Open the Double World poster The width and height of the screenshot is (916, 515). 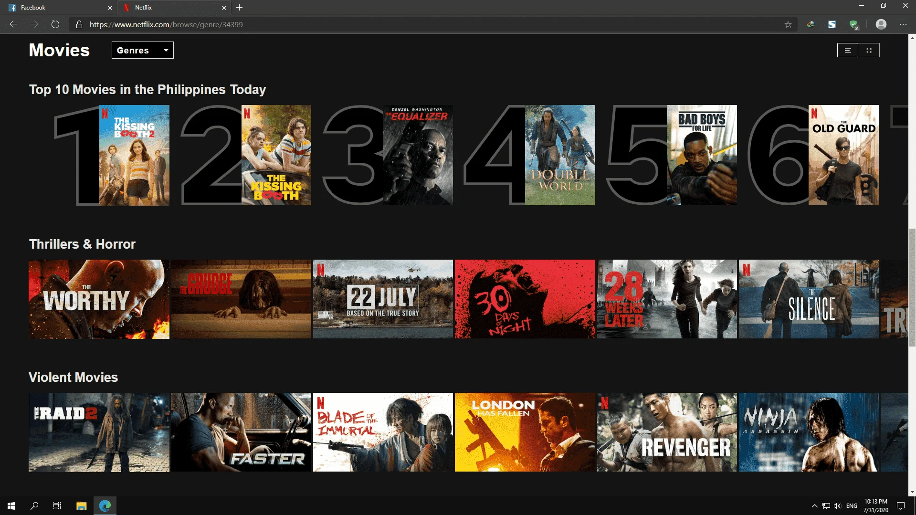pos(560,155)
